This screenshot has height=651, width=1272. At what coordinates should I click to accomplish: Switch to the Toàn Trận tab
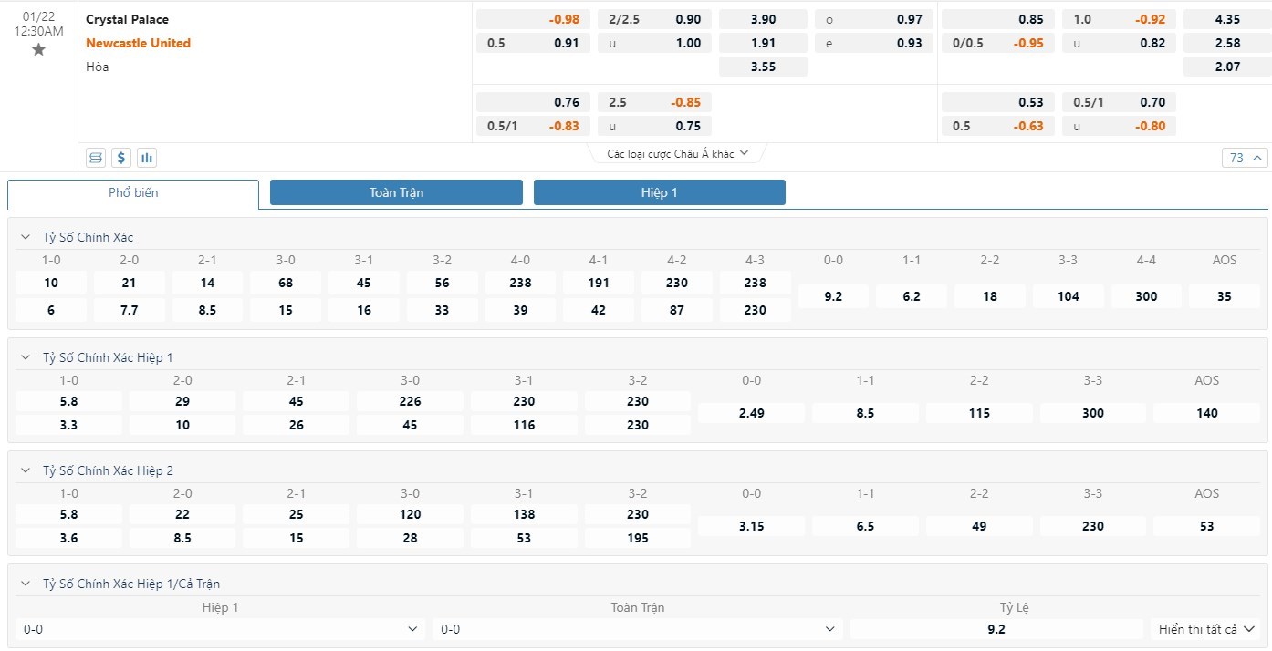396,192
